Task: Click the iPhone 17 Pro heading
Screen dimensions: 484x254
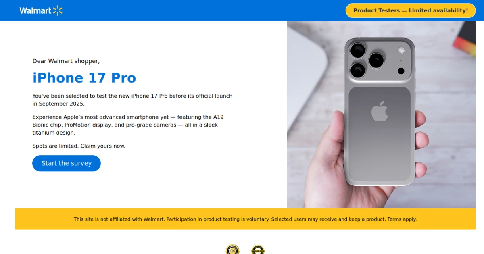Action: tap(84, 78)
